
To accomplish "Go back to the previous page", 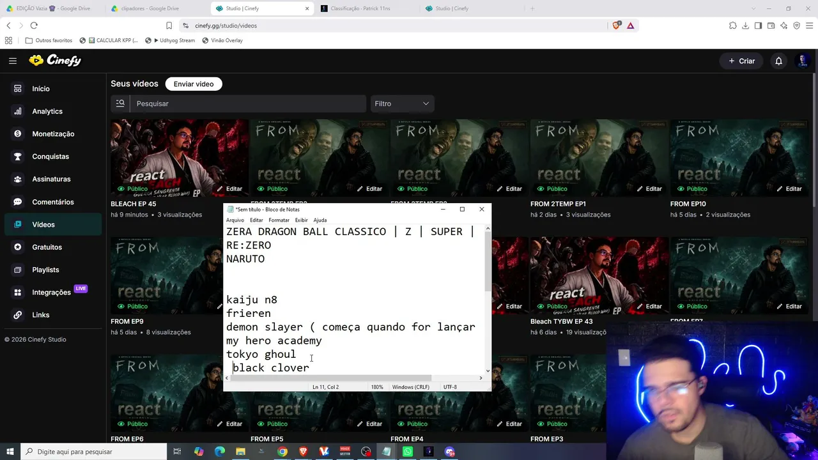I will (8, 26).
